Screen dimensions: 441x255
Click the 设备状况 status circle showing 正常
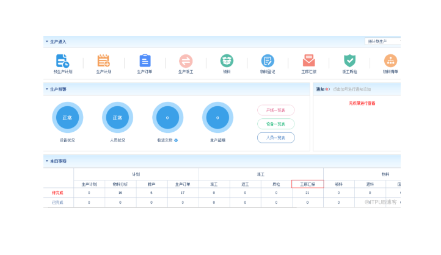68,117
